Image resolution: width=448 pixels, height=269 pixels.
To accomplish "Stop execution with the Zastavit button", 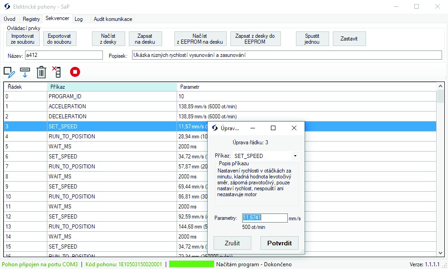I will (349, 38).
